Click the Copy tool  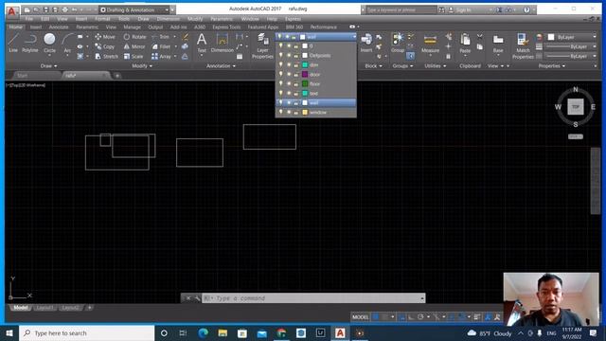tap(105, 46)
